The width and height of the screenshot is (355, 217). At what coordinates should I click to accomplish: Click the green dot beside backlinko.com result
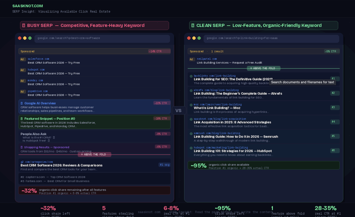(x=191, y=76)
